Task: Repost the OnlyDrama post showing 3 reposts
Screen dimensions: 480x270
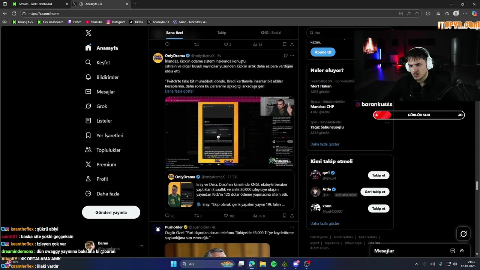Action: click(x=198, y=216)
